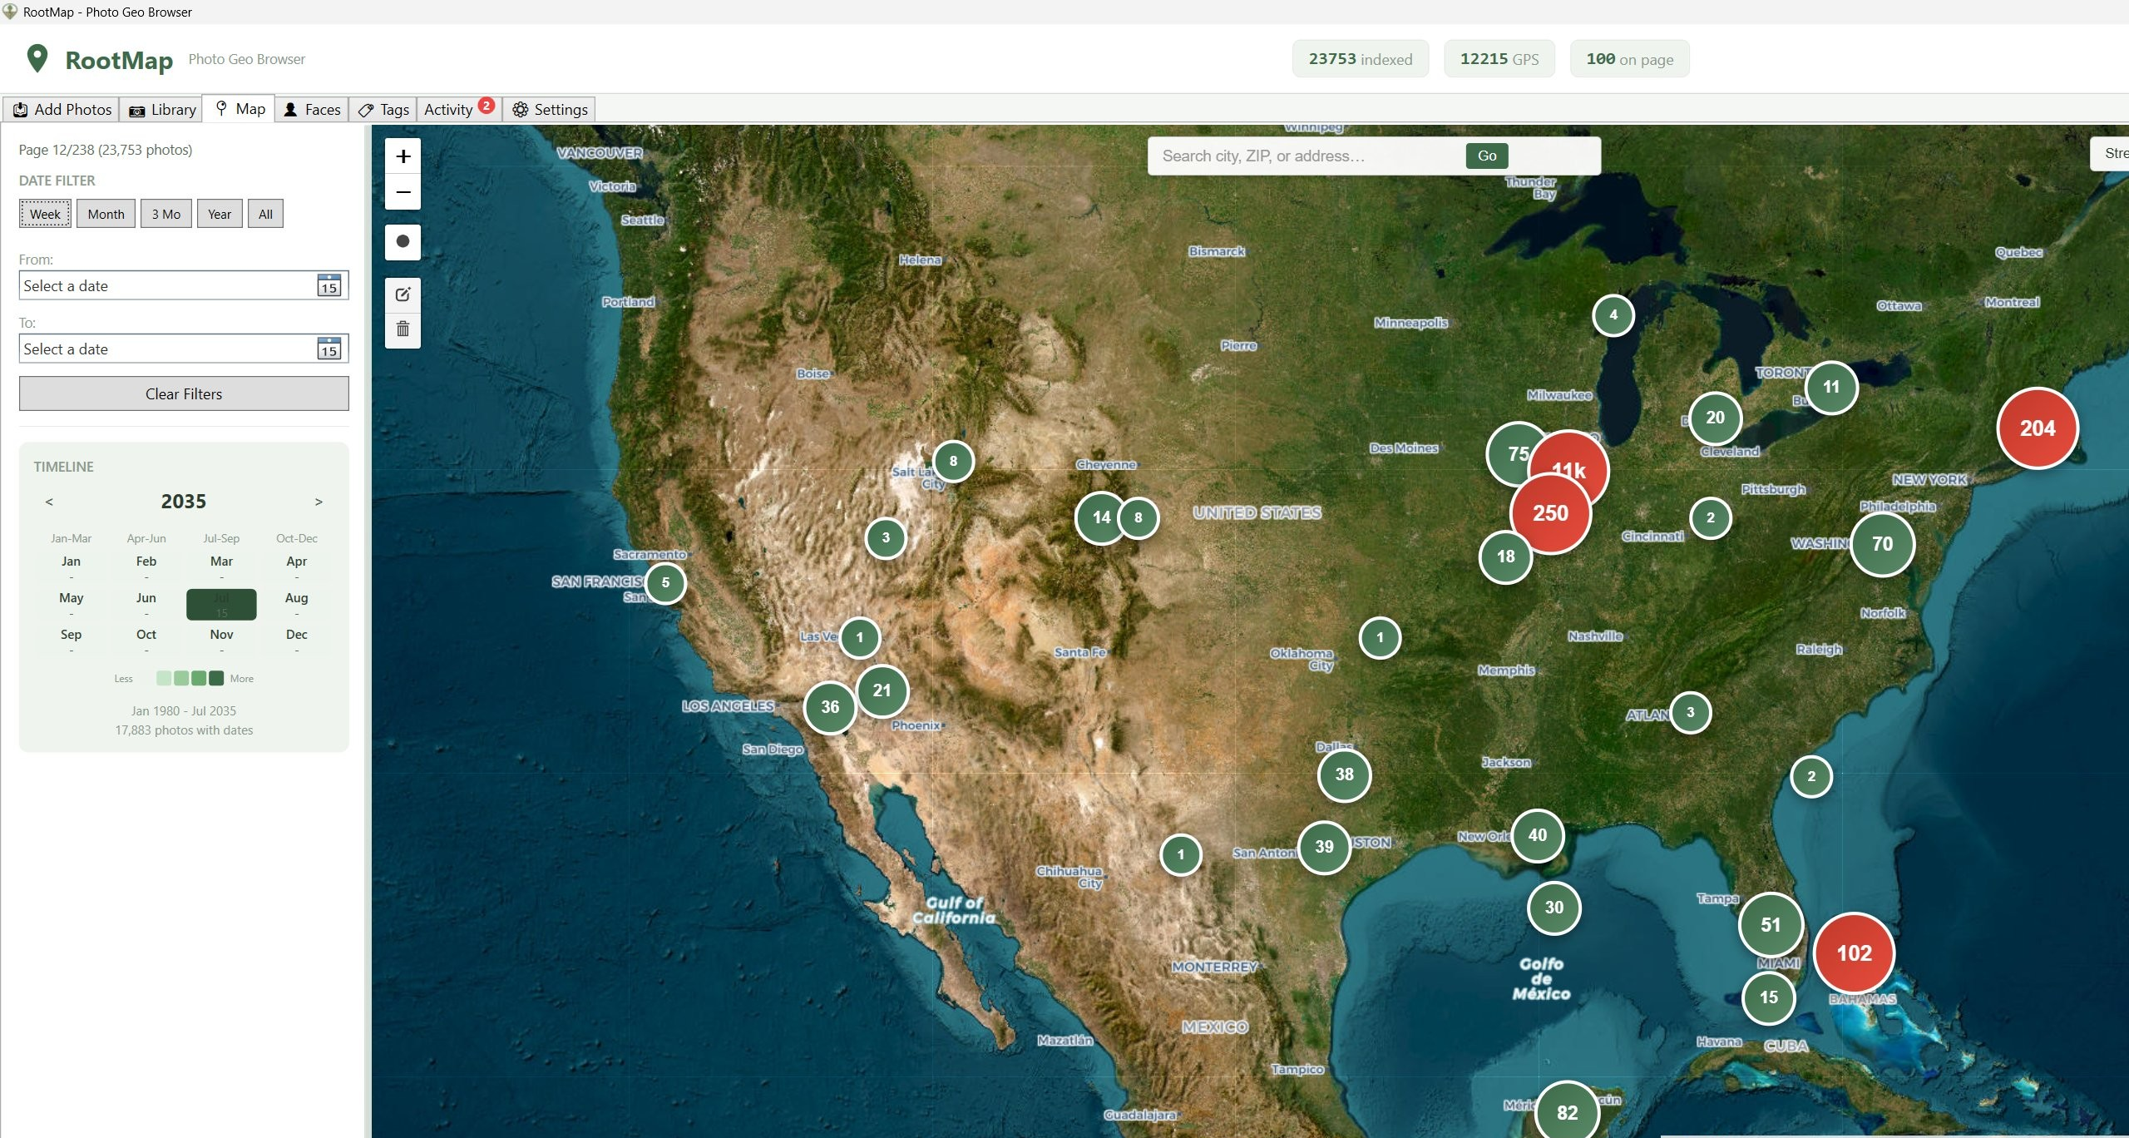The width and height of the screenshot is (2129, 1138).
Task: Click the RootMap pin logo
Action: point(37,58)
